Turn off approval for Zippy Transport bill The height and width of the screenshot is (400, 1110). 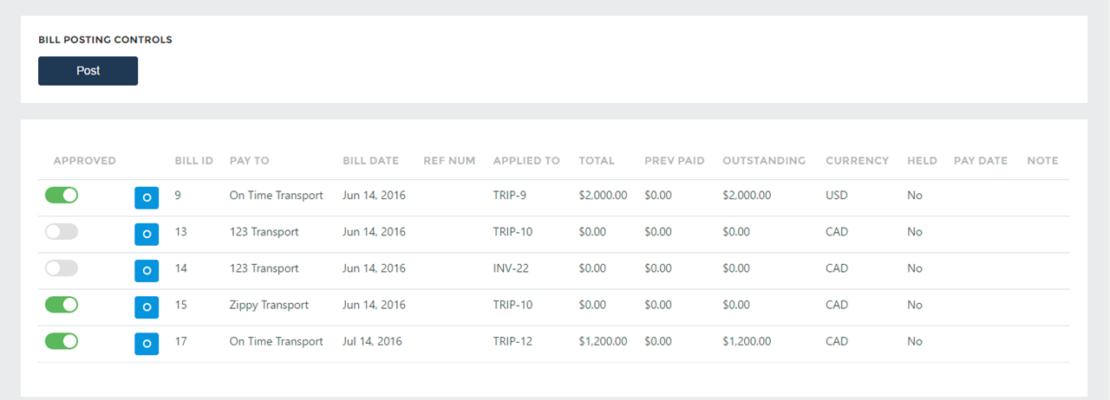click(62, 305)
